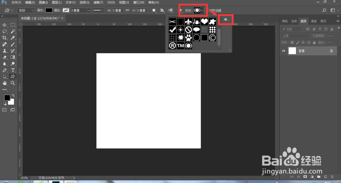Toggle lock position
Image resolution: width=341 pixels, height=183 pixels.
coord(303,42)
